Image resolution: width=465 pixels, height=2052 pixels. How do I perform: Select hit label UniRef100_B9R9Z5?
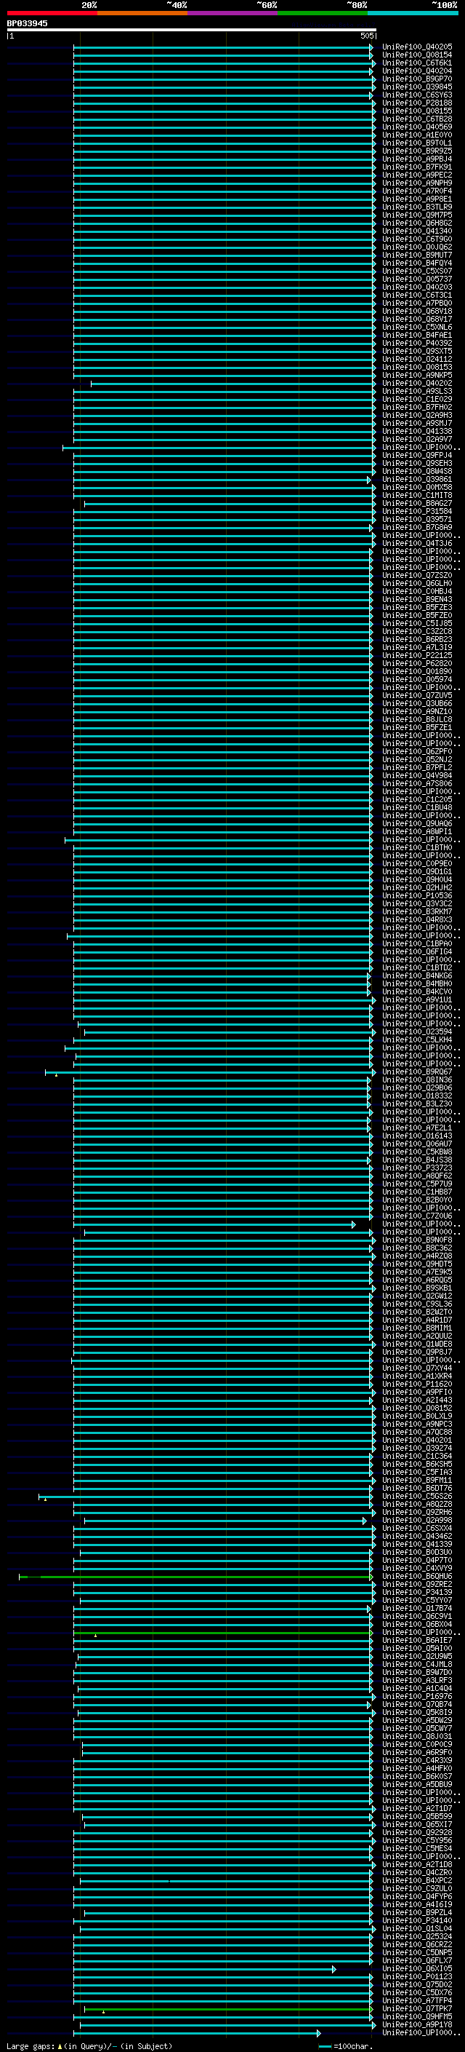tap(417, 151)
